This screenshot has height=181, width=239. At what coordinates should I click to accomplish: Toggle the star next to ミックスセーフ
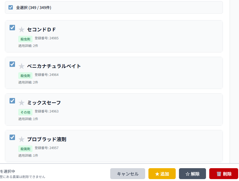[x=22, y=103]
